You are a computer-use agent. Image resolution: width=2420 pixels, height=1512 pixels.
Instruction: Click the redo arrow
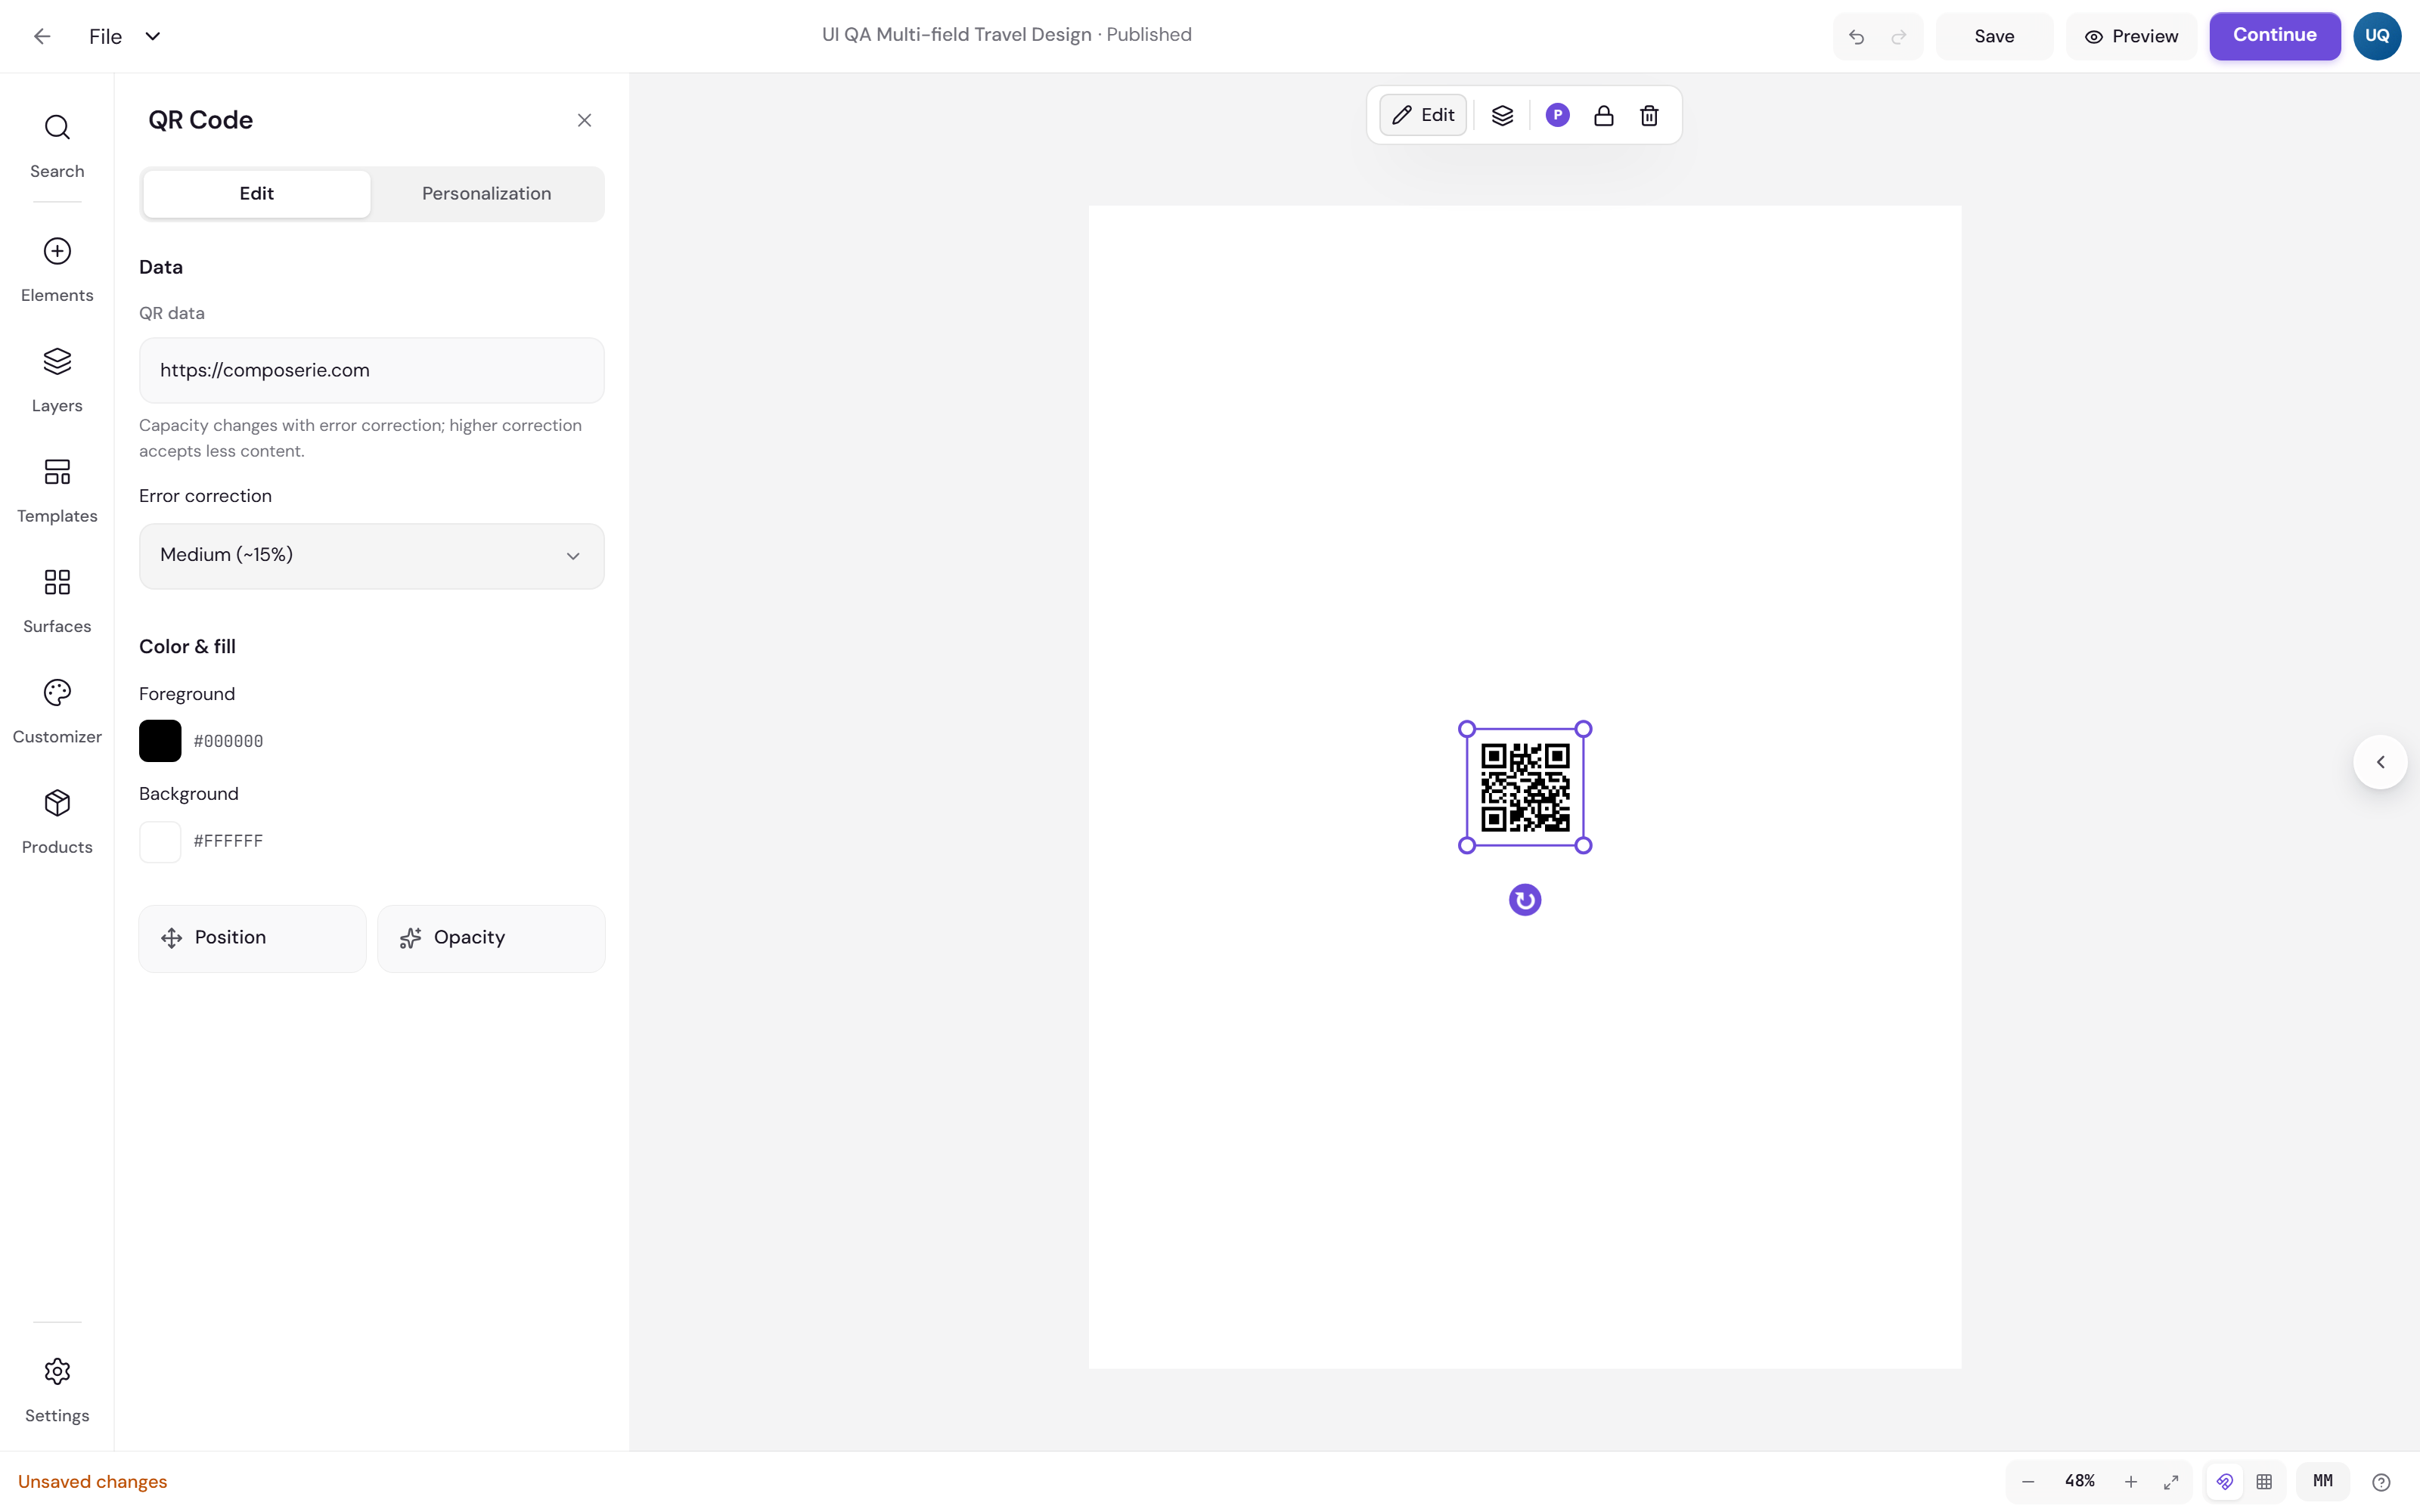(1898, 37)
